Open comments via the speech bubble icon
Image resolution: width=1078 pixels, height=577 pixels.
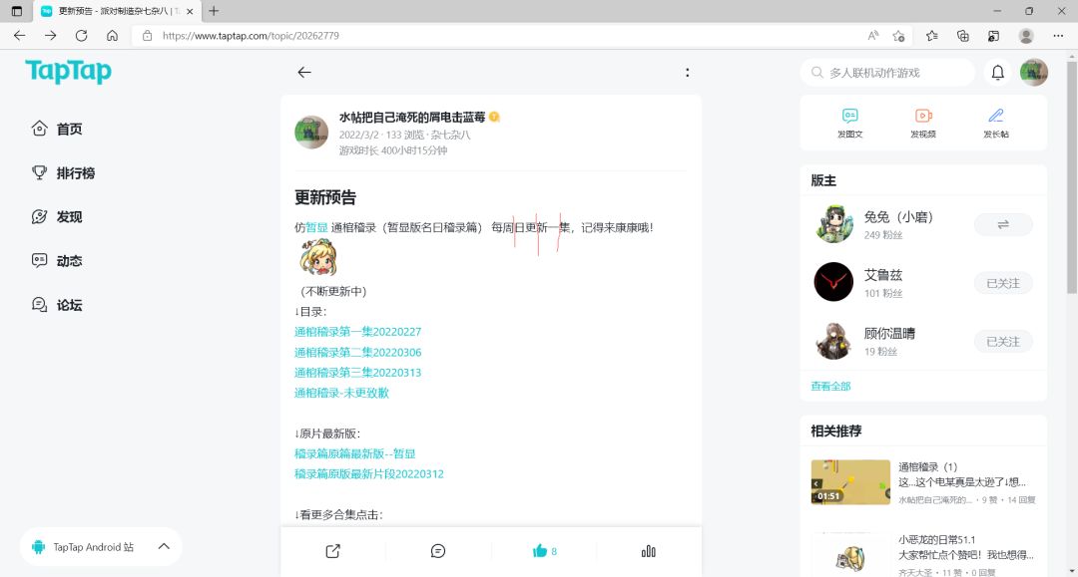[438, 551]
